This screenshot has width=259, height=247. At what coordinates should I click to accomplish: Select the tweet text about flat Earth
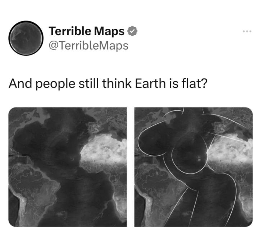click(x=108, y=83)
